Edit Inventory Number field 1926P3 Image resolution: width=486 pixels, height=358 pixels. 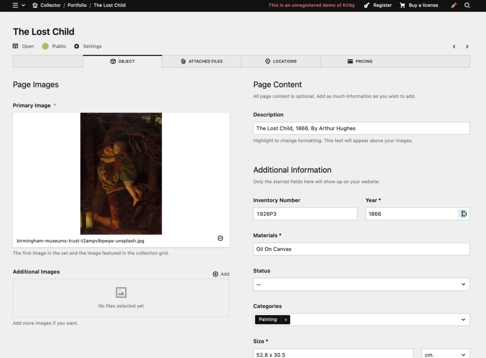coord(305,214)
